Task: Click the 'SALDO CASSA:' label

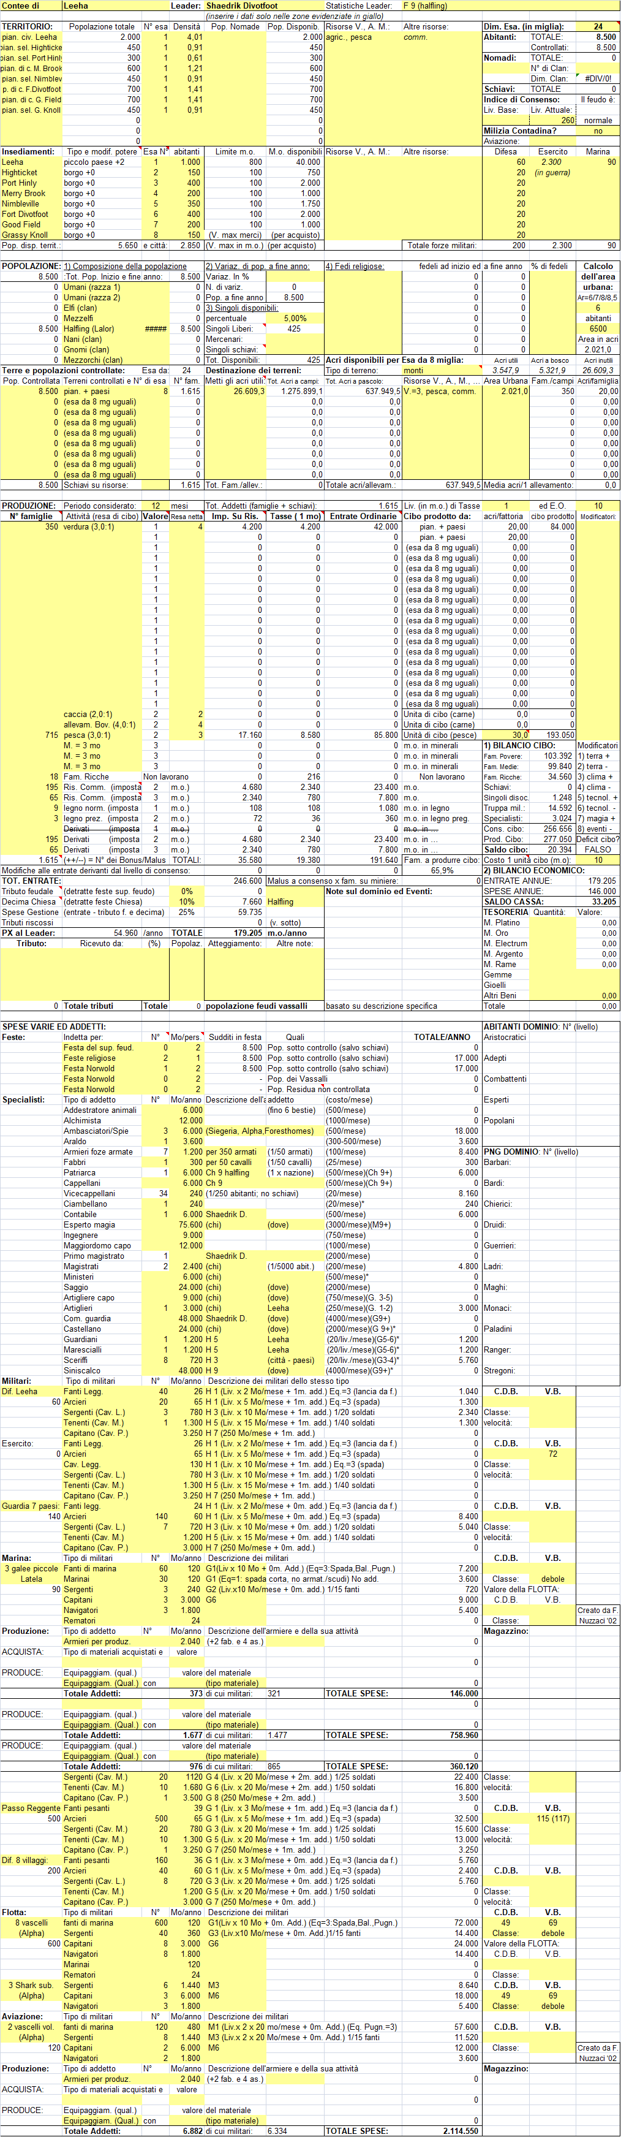Action: pos(513,901)
